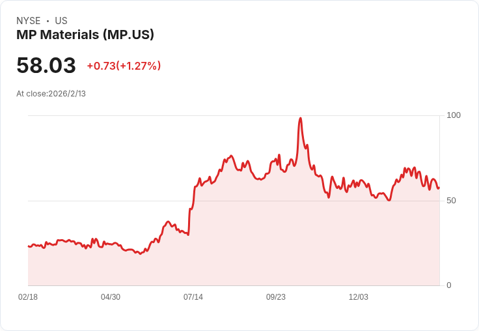
Task: Click the +0.73(+1.27%) change label
Action: tap(124, 66)
